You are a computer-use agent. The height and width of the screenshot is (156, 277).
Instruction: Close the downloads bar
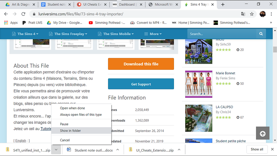click(x=272, y=149)
